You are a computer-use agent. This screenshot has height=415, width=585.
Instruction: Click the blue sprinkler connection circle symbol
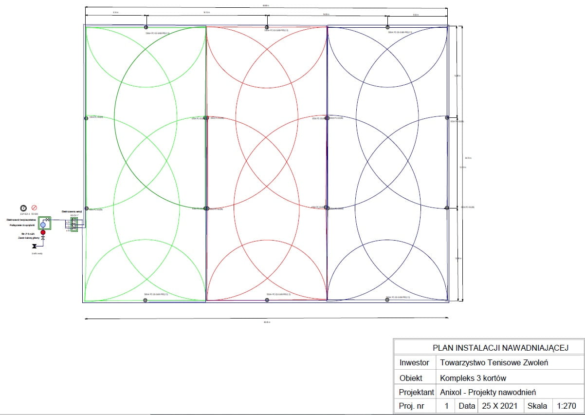click(43, 225)
